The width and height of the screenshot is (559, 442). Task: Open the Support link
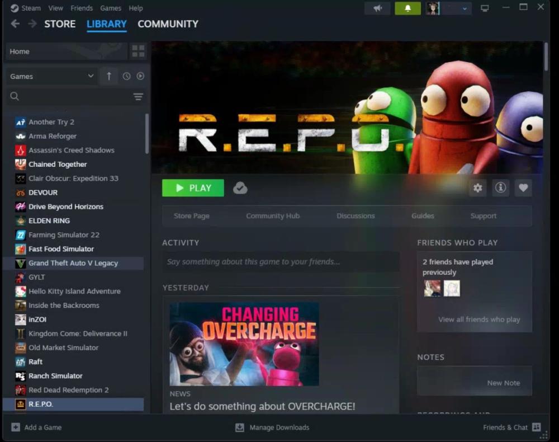tap(484, 216)
